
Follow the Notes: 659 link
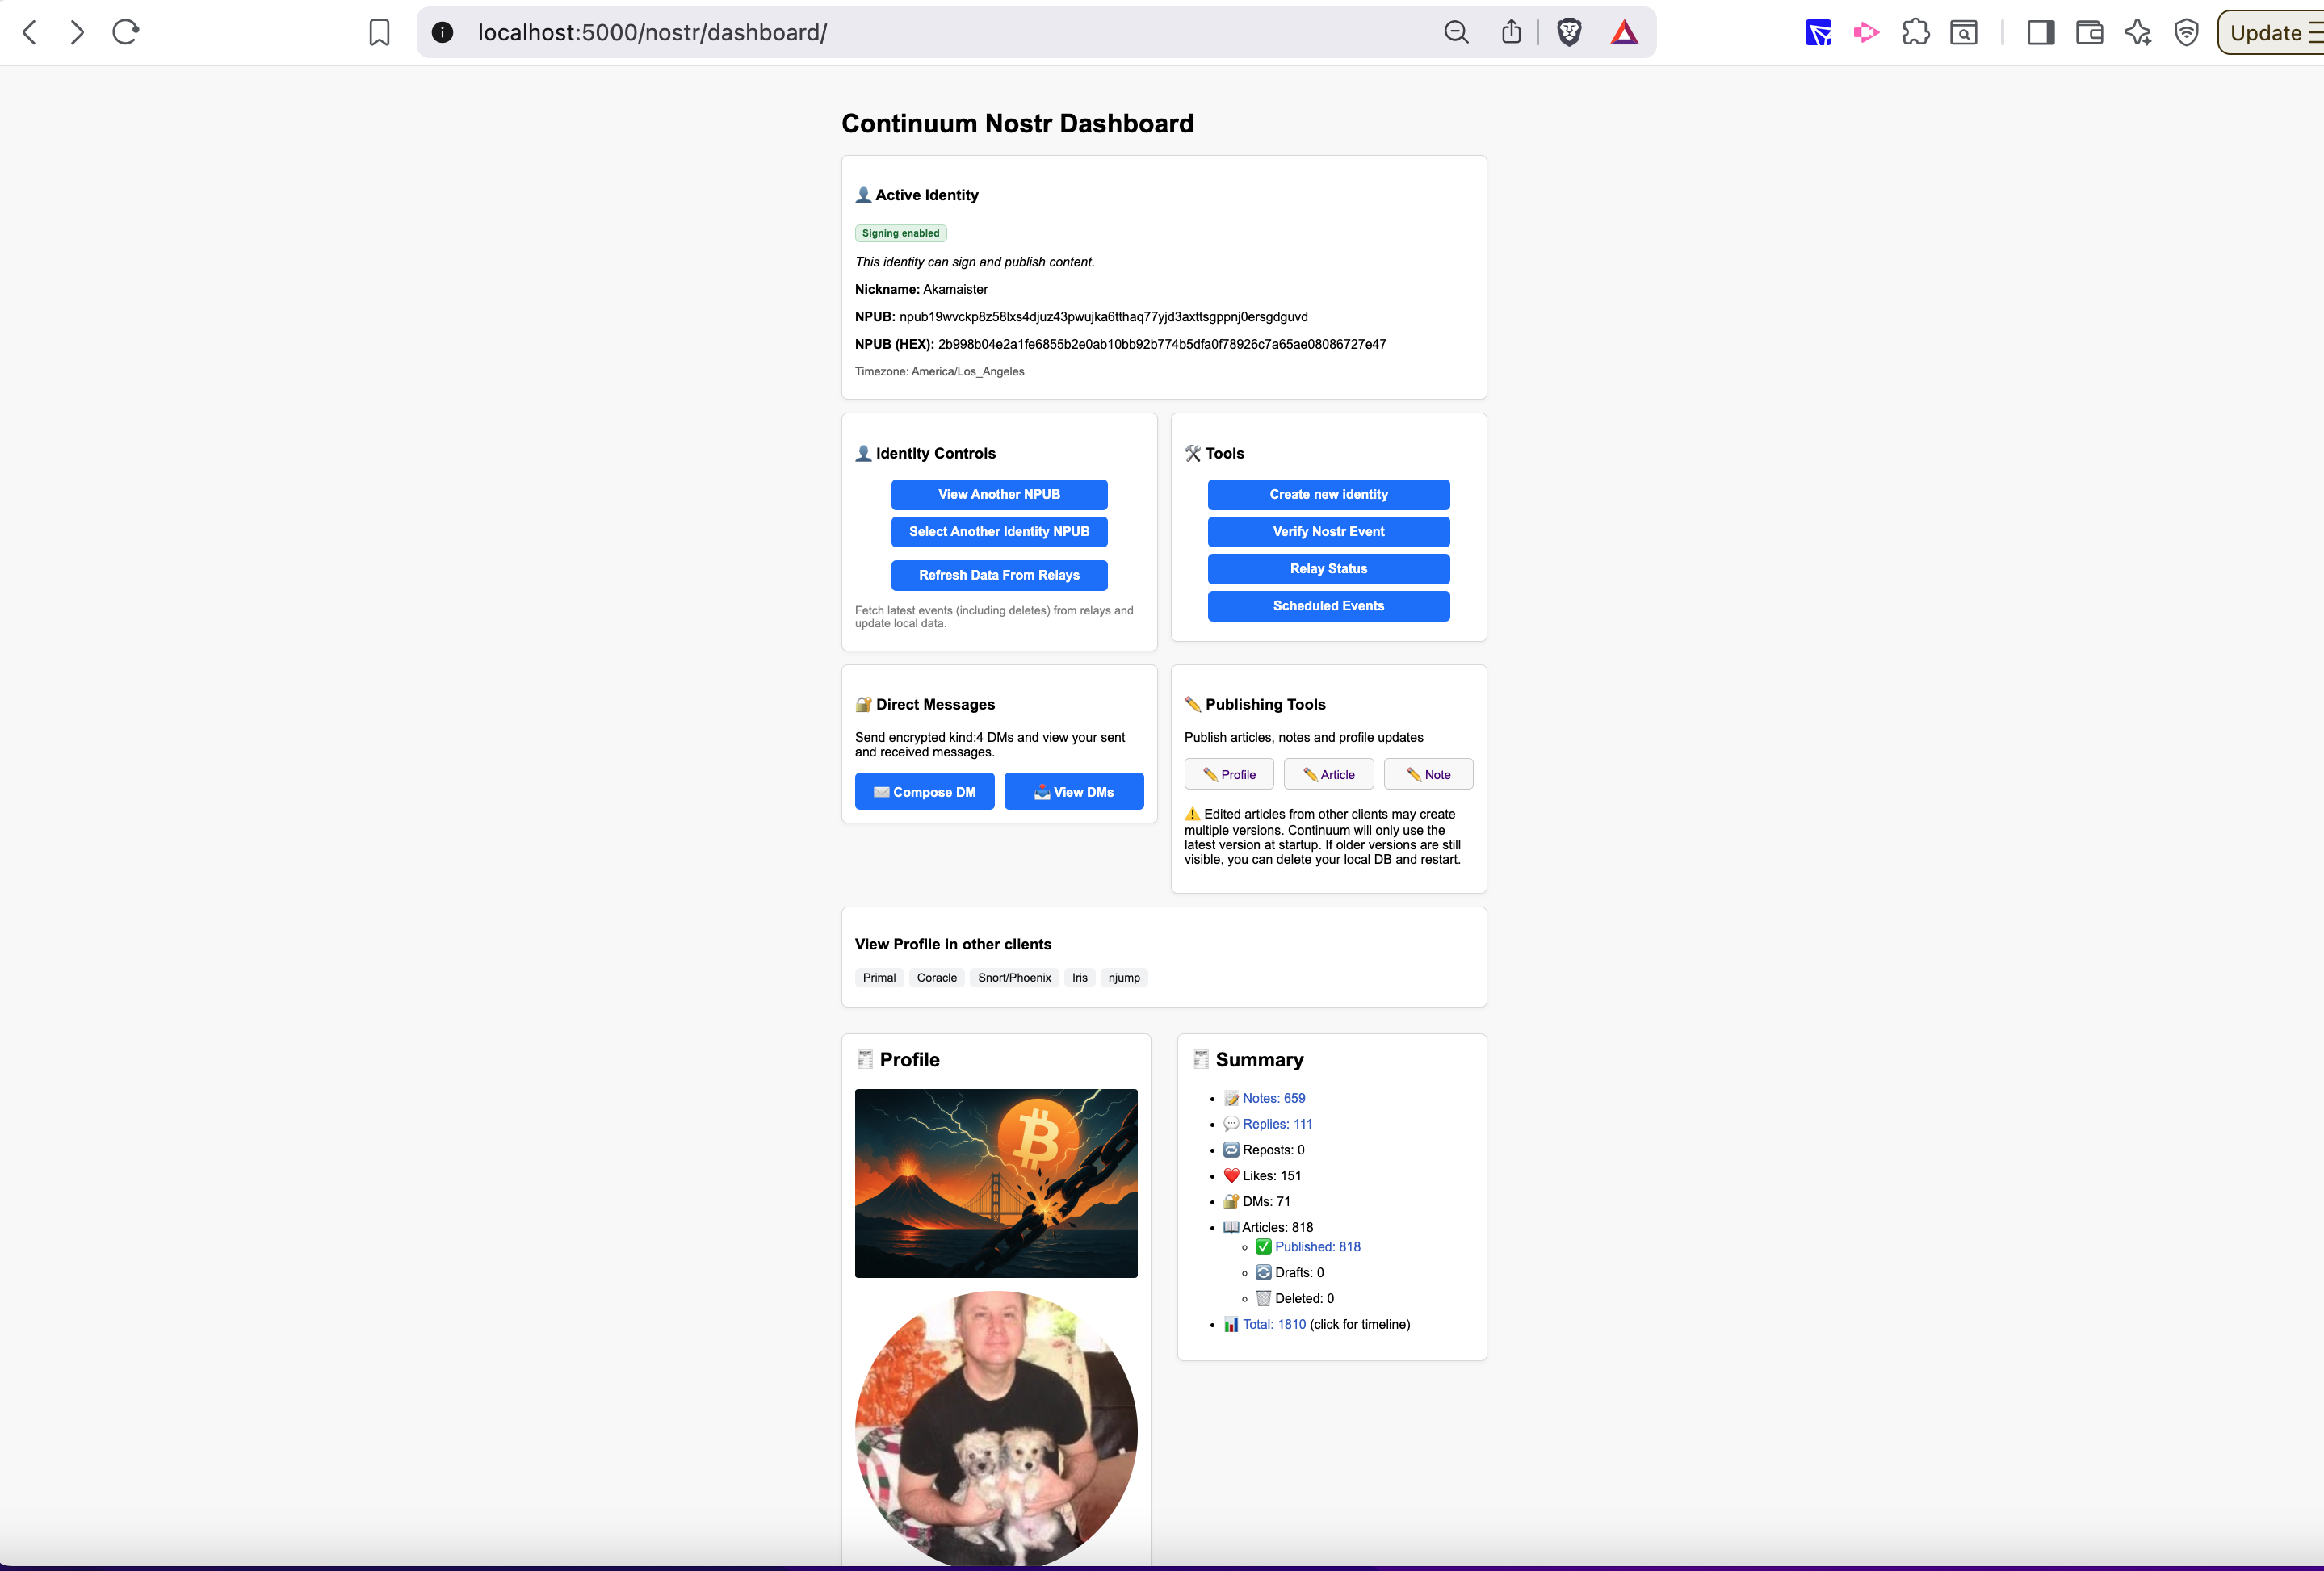[x=1273, y=1098]
